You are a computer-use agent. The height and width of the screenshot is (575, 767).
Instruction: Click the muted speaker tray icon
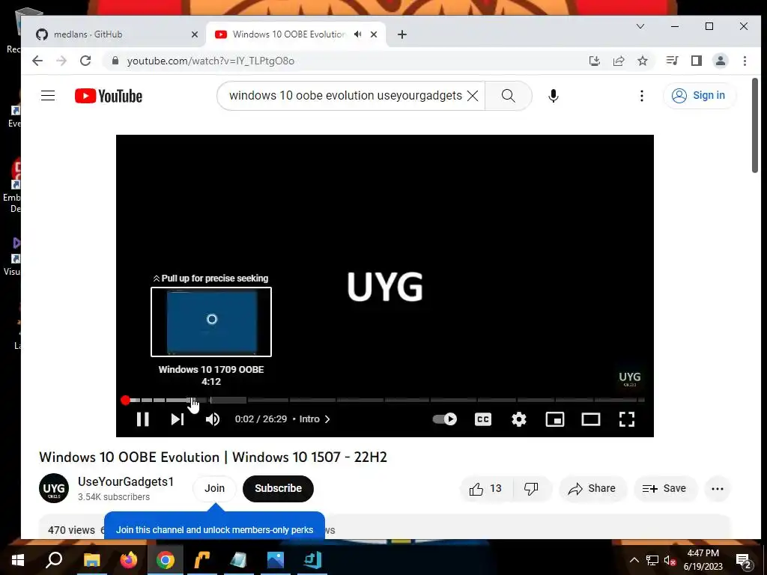670,560
